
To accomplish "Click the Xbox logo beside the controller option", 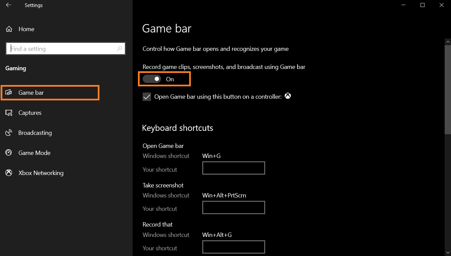I will (x=288, y=96).
